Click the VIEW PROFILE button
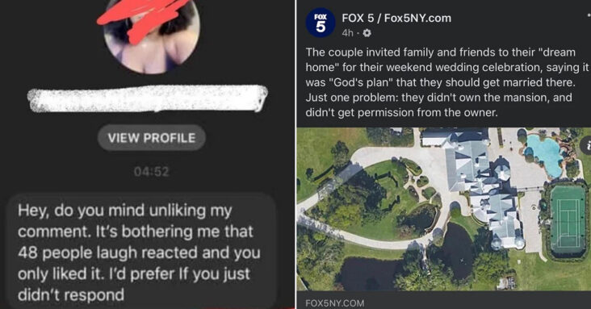 coord(152,138)
